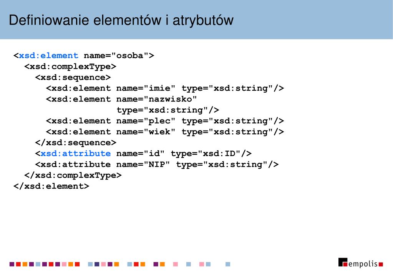The width and height of the screenshot is (393, 272).
Task: Click the slide title "Definiowanie elementów i atrybutów"
Action: (x=121, y=20)
